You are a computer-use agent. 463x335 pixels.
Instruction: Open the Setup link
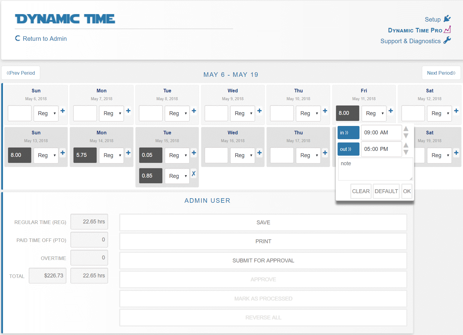[433, 19]
